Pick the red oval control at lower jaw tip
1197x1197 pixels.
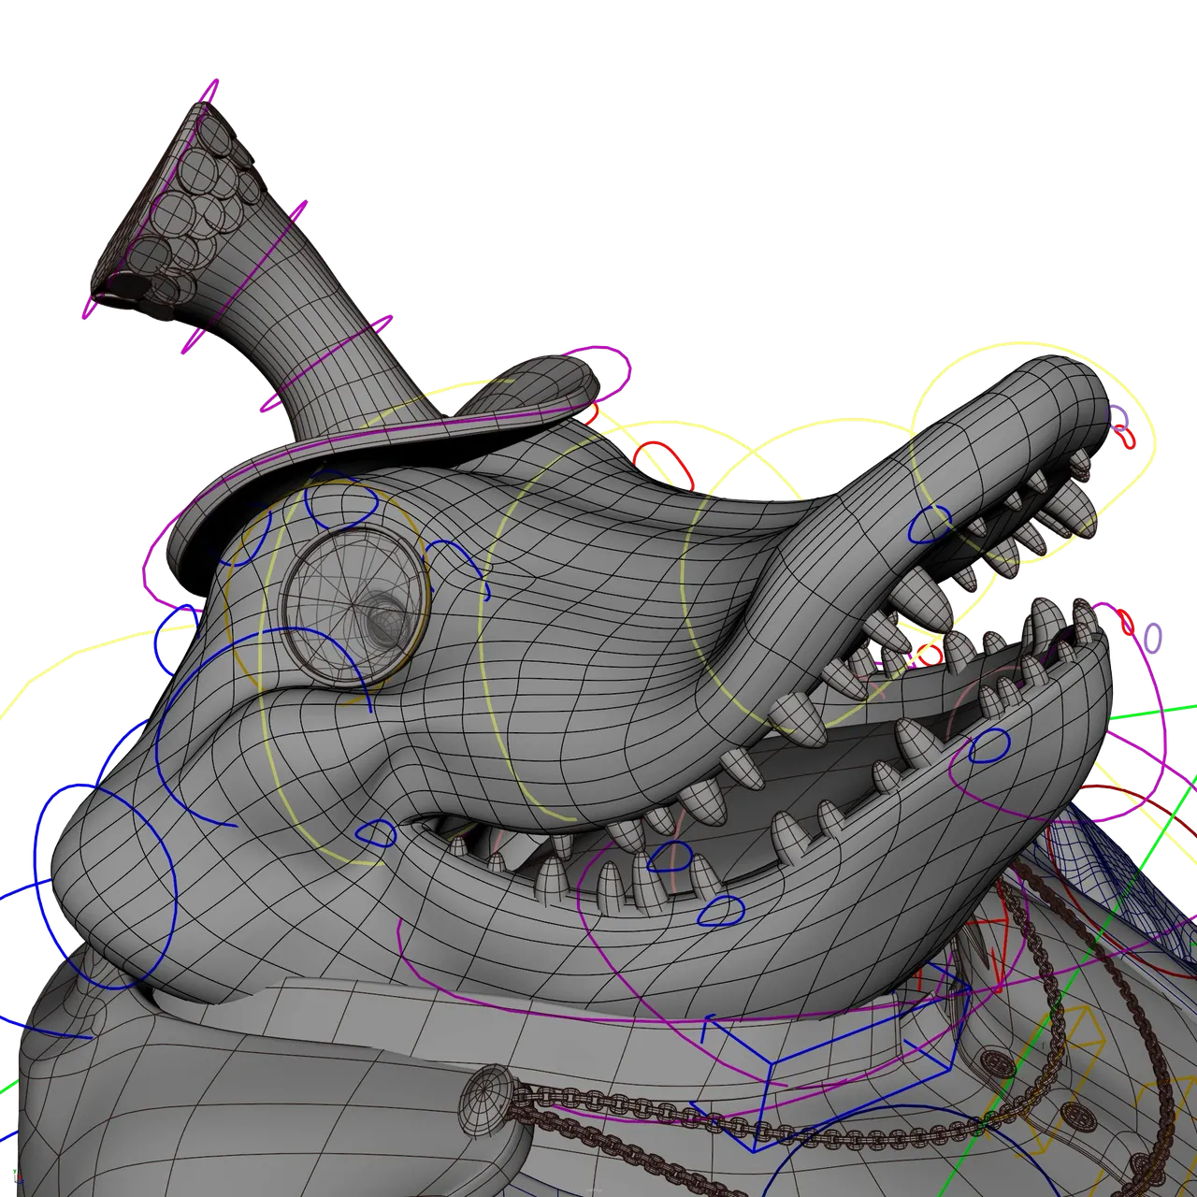coord(1125,622)
